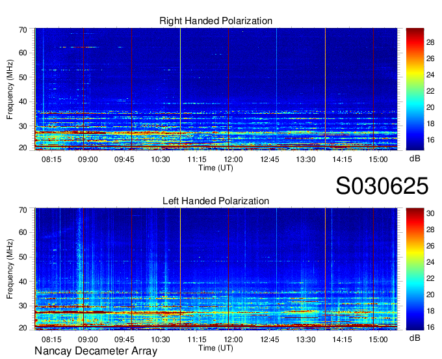Click the '12:45' time tick under Right Handed plot
The image size is (442, 359).
(x=270, y=159)
